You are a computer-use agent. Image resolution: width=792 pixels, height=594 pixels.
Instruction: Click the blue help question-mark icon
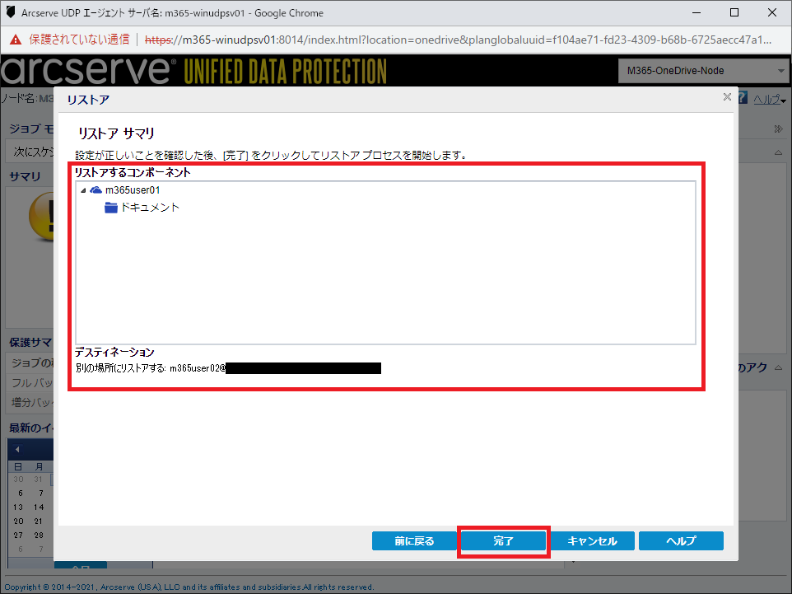coord(743,98)
